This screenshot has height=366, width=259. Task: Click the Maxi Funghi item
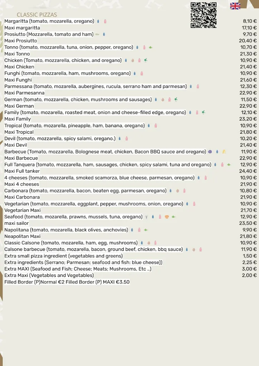point(18,80)
